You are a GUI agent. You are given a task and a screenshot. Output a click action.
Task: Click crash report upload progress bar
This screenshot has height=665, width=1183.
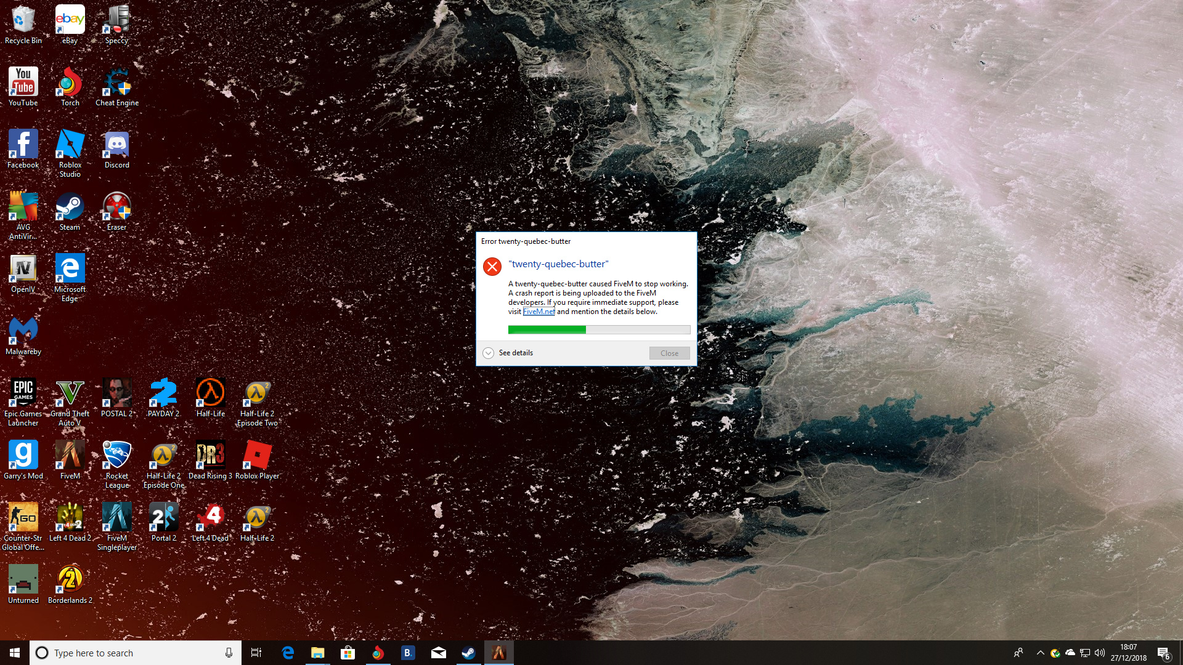(598, 329)
